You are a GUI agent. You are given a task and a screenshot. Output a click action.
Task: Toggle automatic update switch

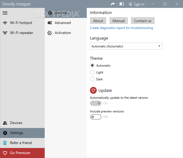96,103
